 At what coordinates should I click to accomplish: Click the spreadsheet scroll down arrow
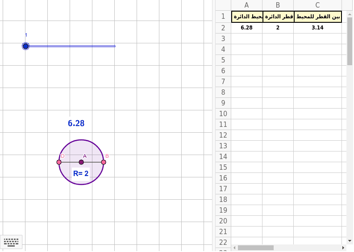(350, 241)
